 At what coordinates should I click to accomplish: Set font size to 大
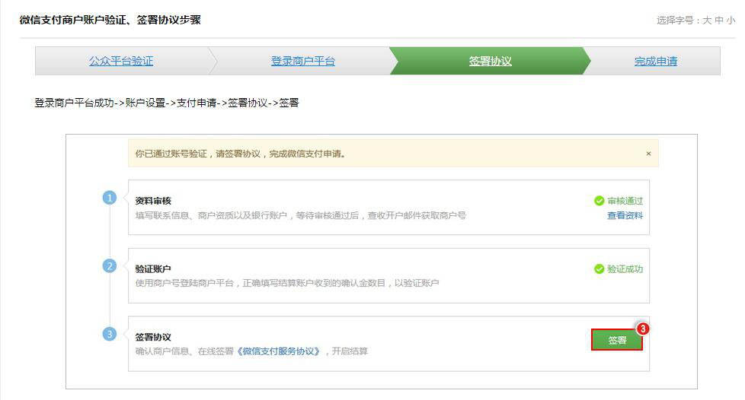coord(707,21)
